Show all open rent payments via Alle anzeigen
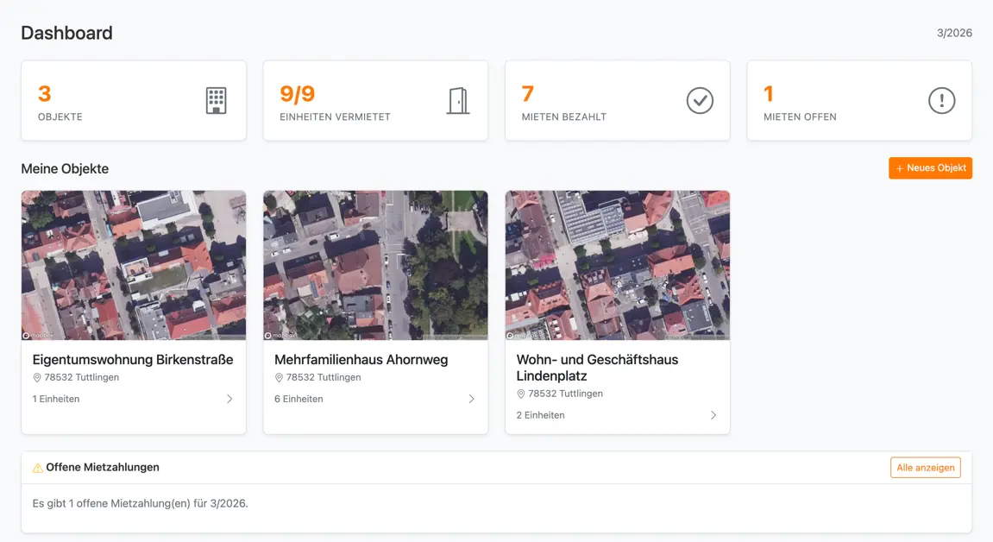The width and height of the screenshot is (993, 542). click(925, 467)
